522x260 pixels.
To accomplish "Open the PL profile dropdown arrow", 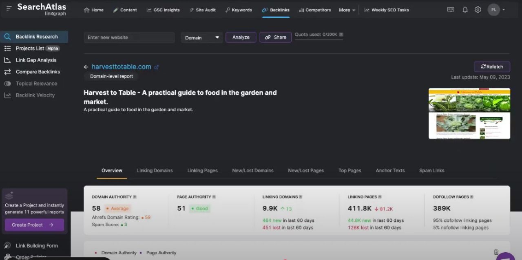I will pyautogui.click(x=504, y=10).
